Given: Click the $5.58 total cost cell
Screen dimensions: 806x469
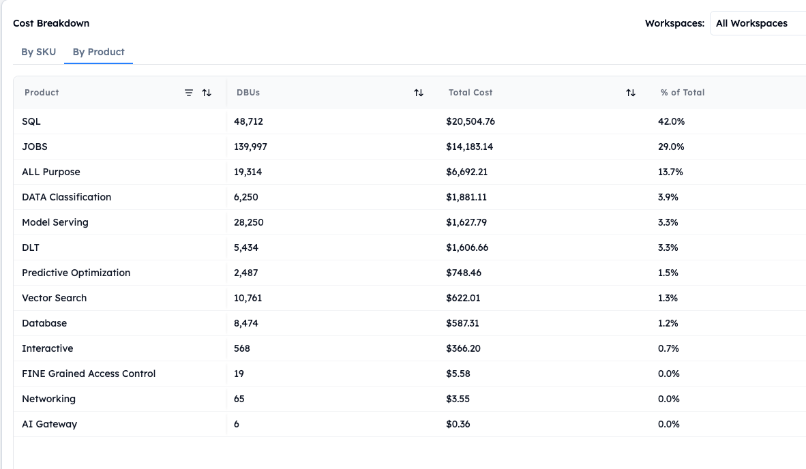Looking at the screenshot, I should point(458,374).
